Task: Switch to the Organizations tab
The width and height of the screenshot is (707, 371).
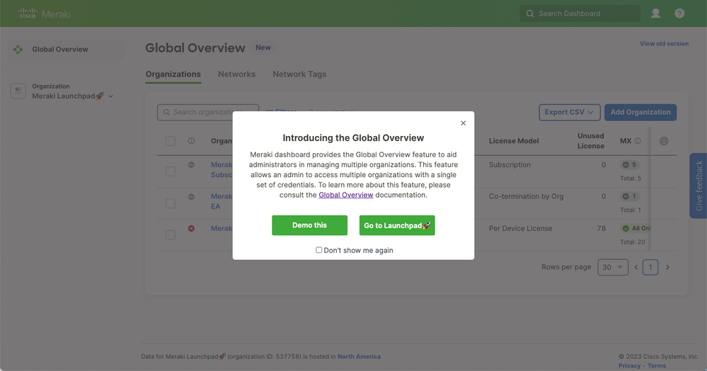Action: [173, 74]
